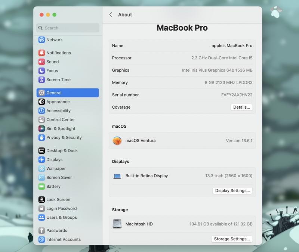Open Storage Settings

point(232,239)
